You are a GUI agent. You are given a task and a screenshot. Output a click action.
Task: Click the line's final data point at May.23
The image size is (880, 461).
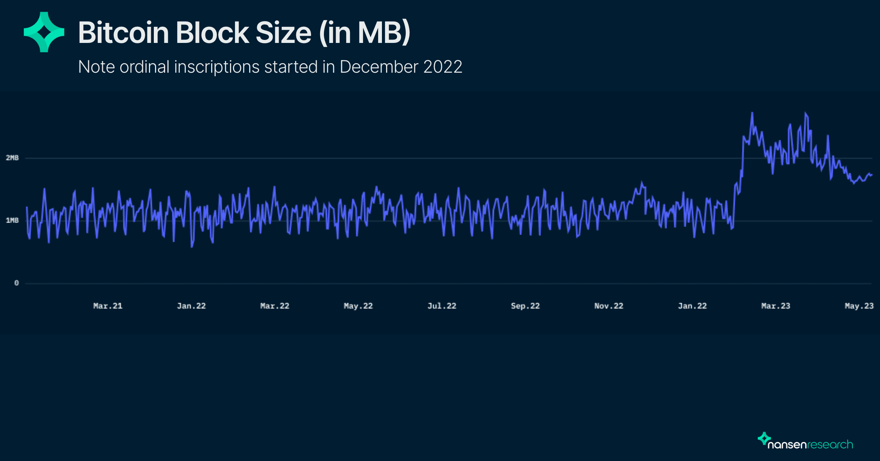pyautogui.click(x=872, y=175)
